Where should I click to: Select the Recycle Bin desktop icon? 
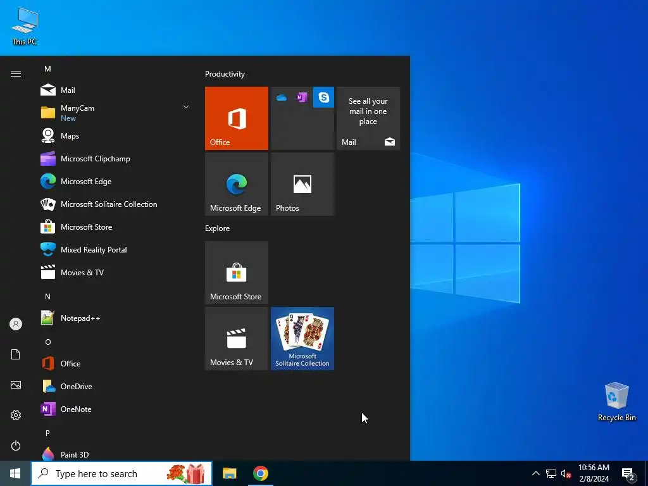coord(616,401)
